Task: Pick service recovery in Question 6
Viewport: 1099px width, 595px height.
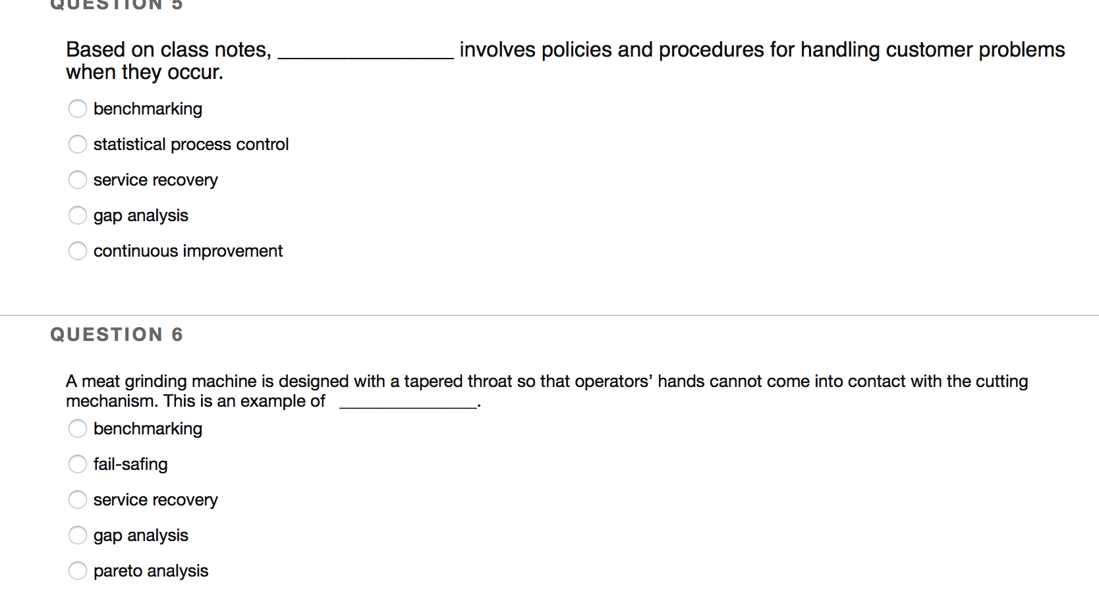Action: [78, 500]
